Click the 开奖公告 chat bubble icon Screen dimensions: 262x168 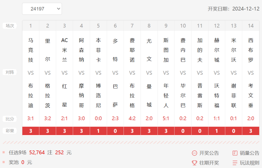(x=194, y=153)
